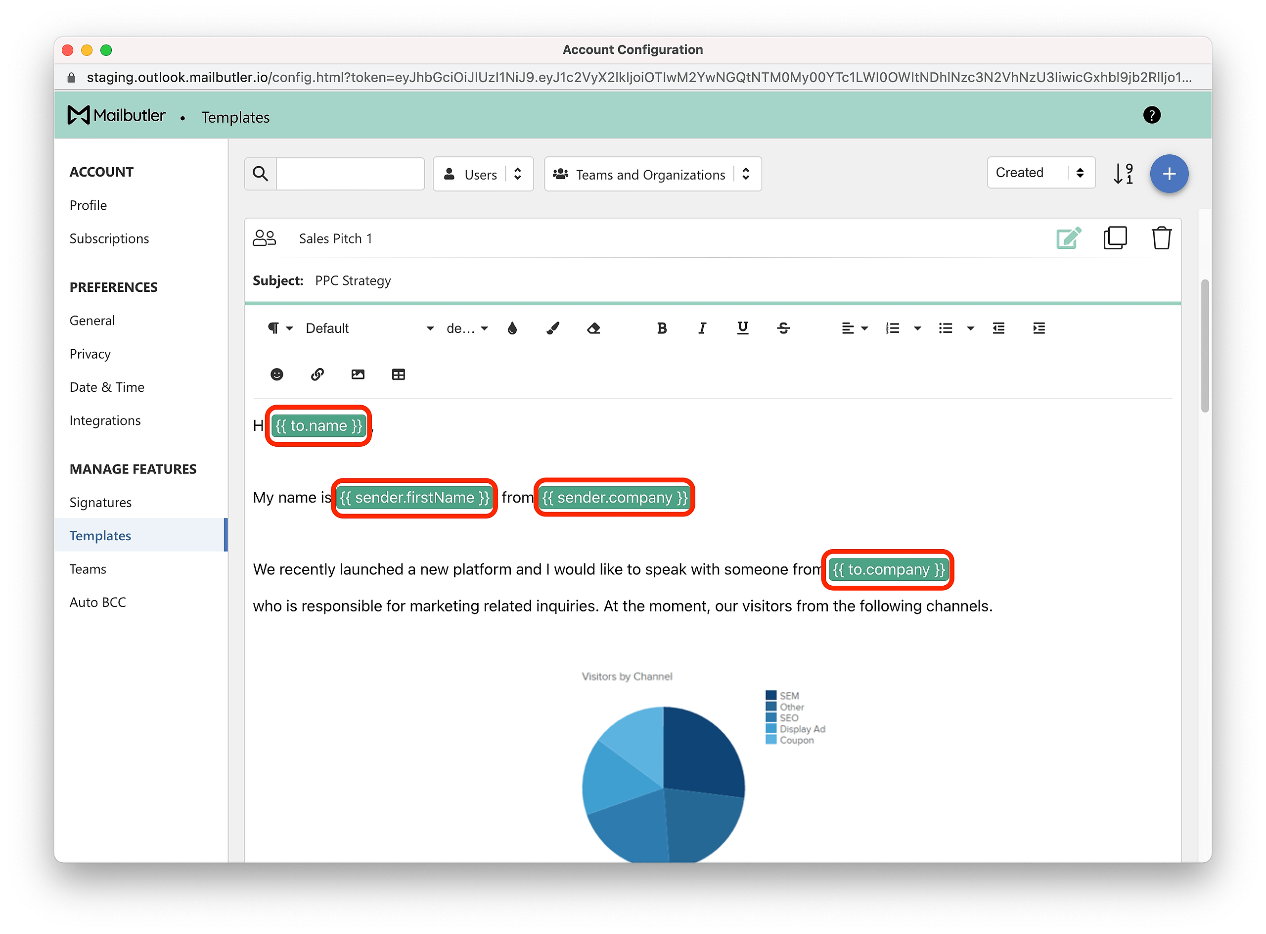
Task: Open the Users filter dropdown
Action: (483, 175)
